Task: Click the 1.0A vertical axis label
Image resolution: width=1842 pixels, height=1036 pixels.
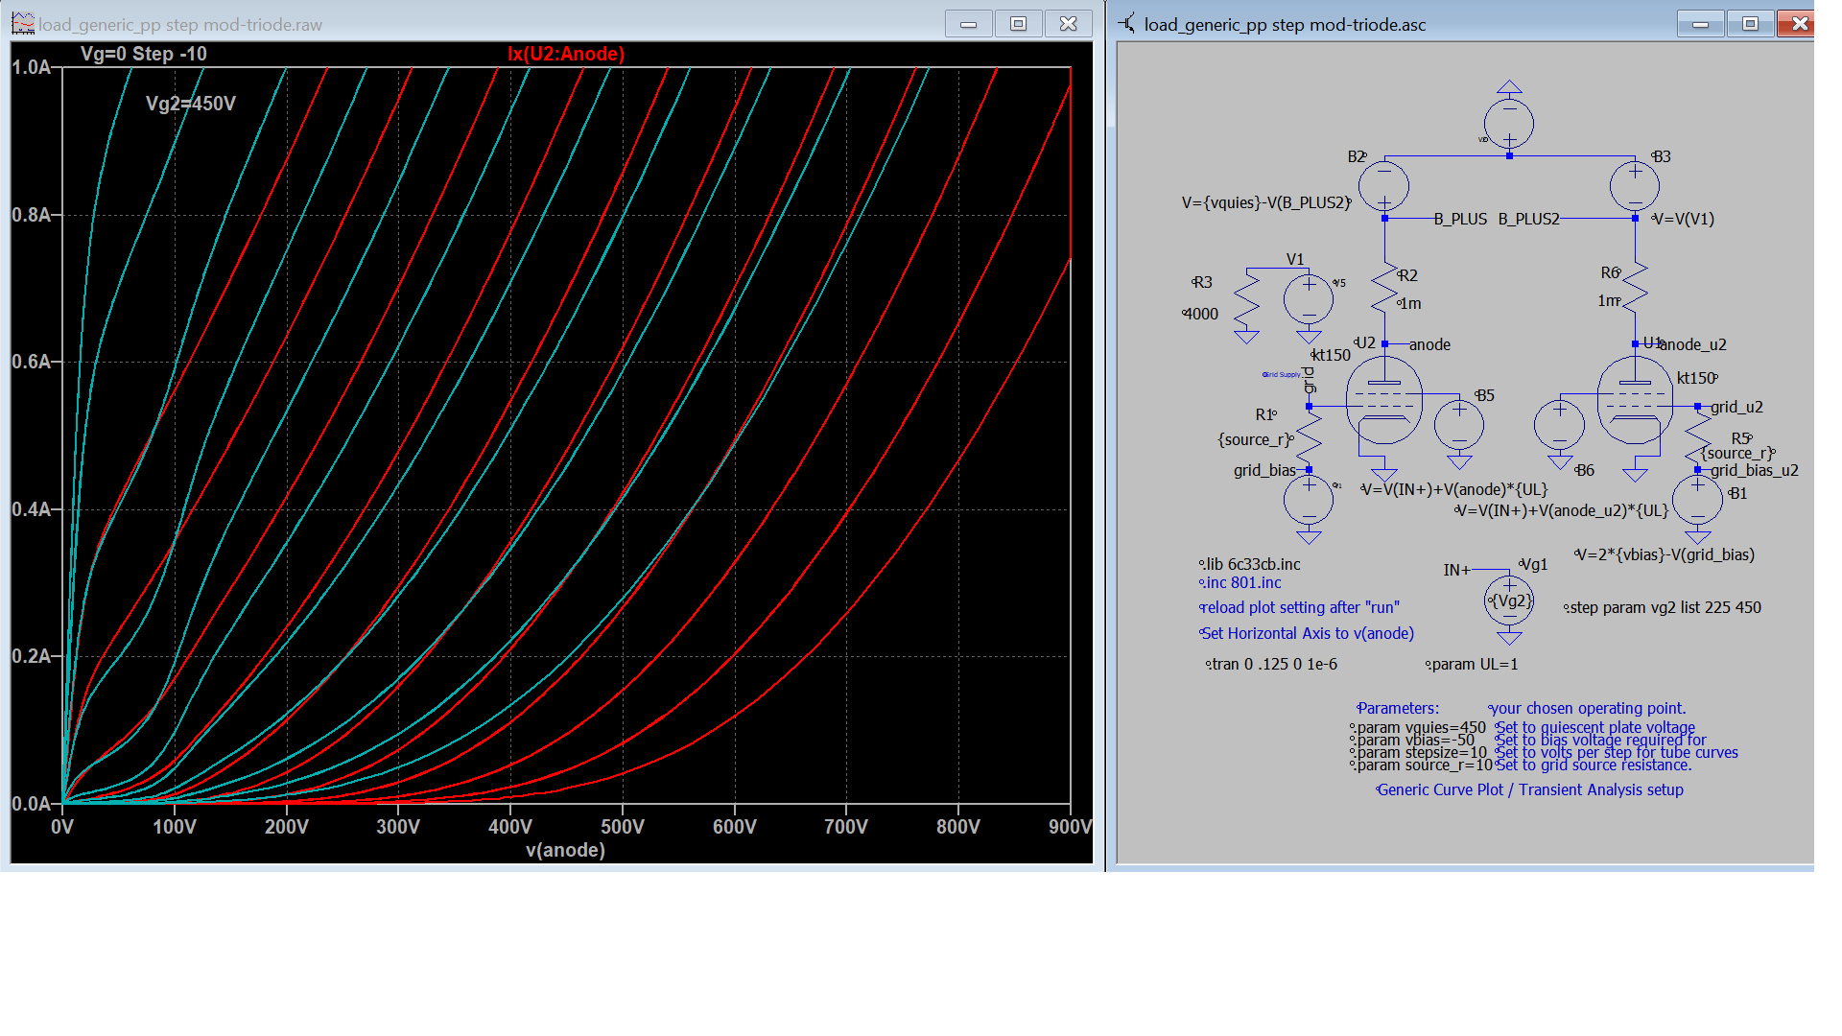Action: pos(31,67)
